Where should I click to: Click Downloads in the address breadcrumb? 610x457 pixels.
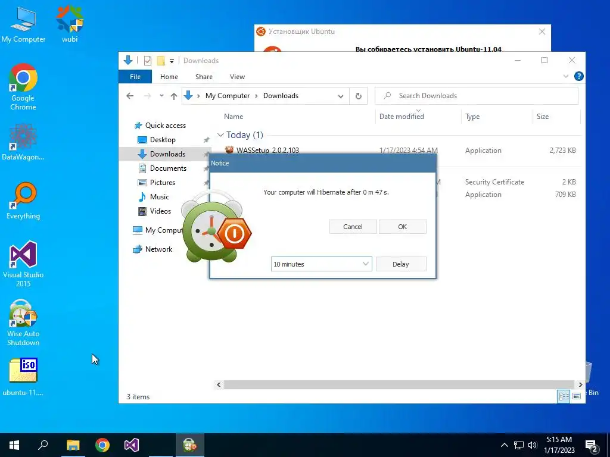click(281, 96)
